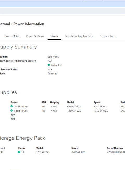This screenshot has height=170, width=125.
Task: Open the Power Meter tab
Action: coord(12,36)
